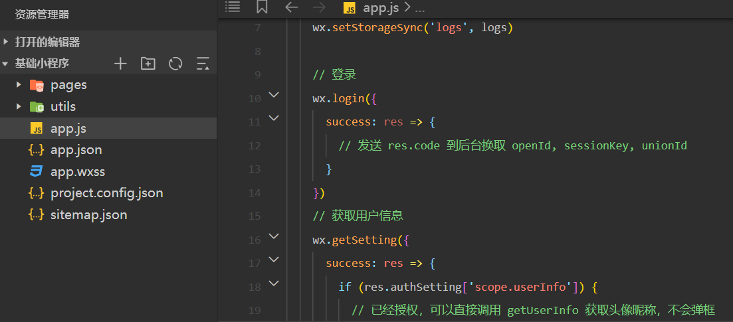Click the JS file icon beside app.js in the explorer

(x=37, y=128)
